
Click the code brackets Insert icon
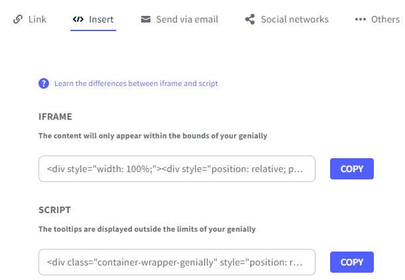click(78, 19)
